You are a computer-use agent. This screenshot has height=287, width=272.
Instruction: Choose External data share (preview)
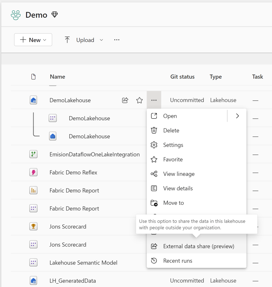click(x=198, y=246)
